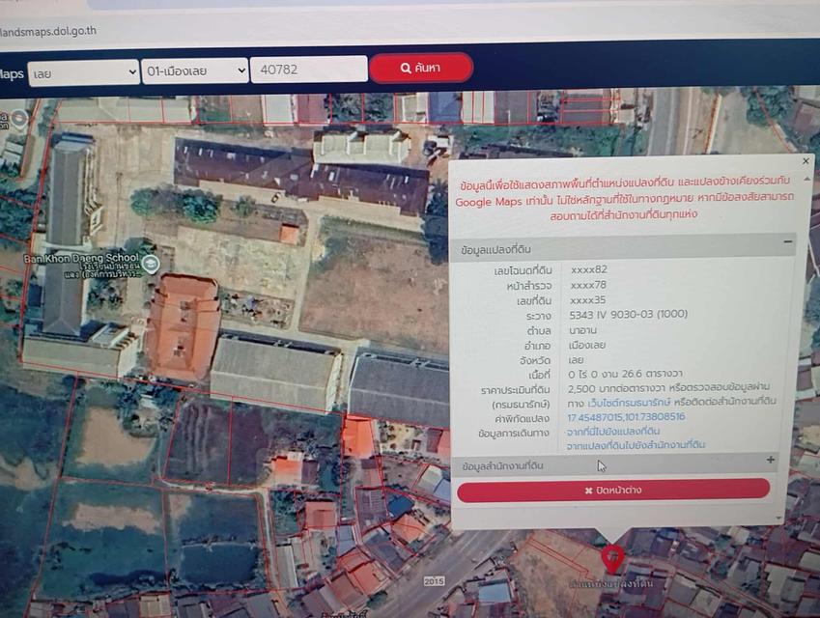Click the parcel number field containing 40782
This screenshot has height=618, width=820.
308,70
